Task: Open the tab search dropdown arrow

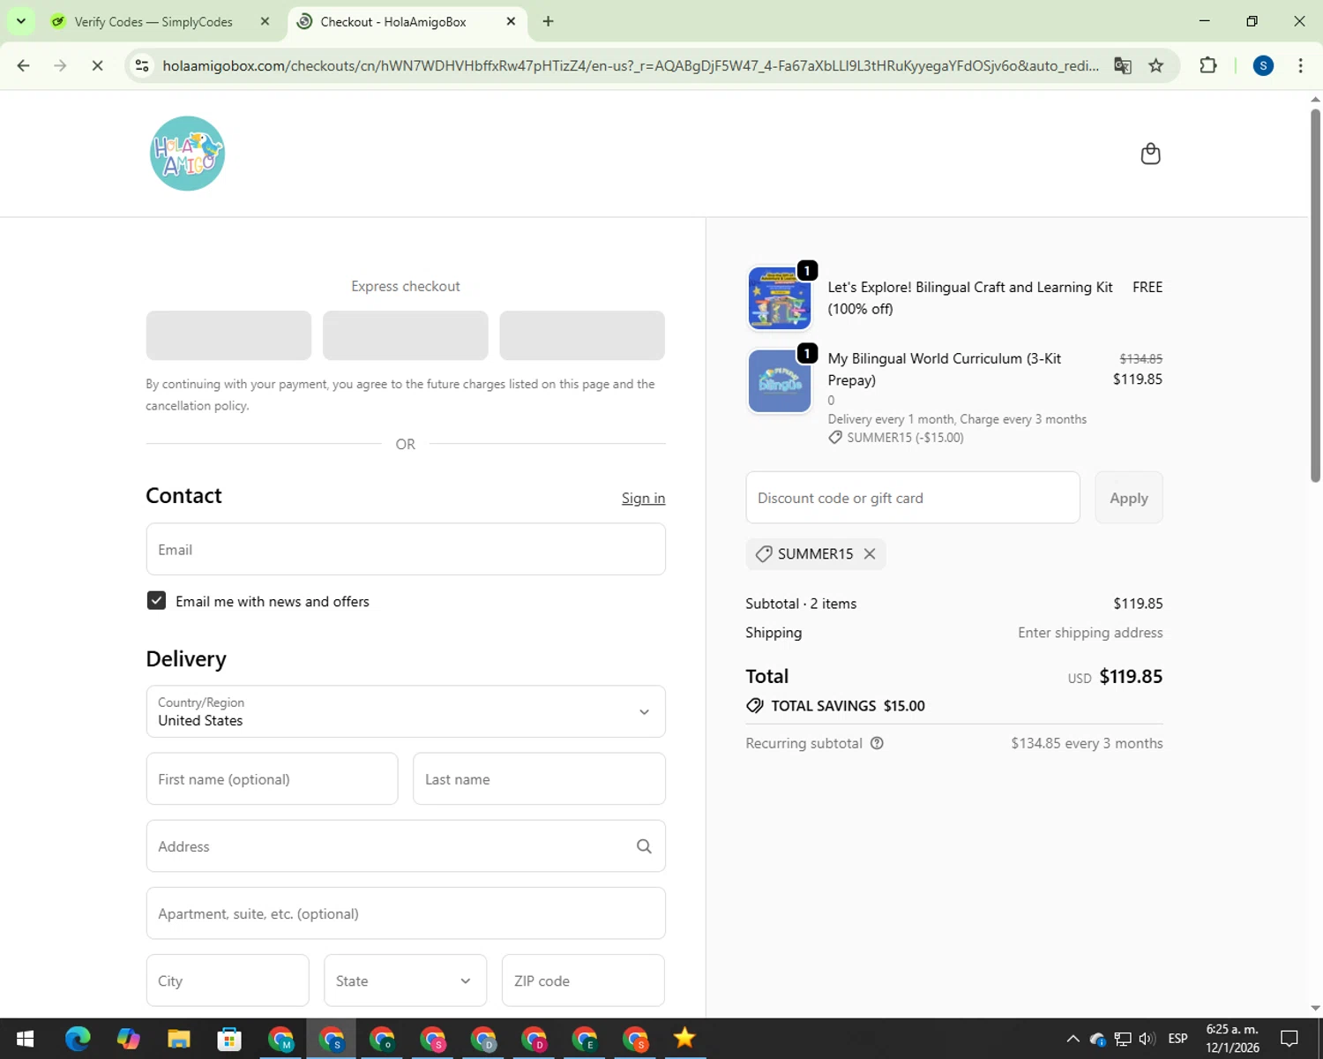Action: 20,21
